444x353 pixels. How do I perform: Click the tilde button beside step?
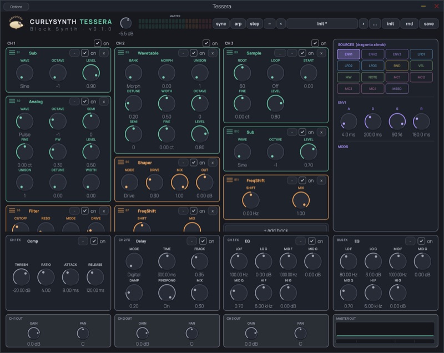click(269, 24)
